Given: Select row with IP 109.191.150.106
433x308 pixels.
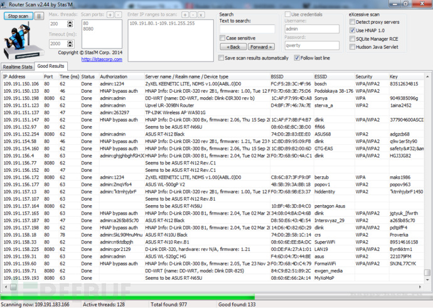Looking at the screenshot, I should tap(213, 84).
